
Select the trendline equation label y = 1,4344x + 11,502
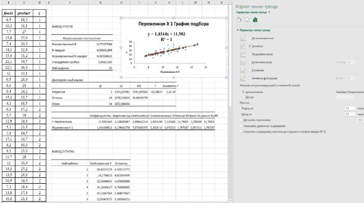pos(167,34)
